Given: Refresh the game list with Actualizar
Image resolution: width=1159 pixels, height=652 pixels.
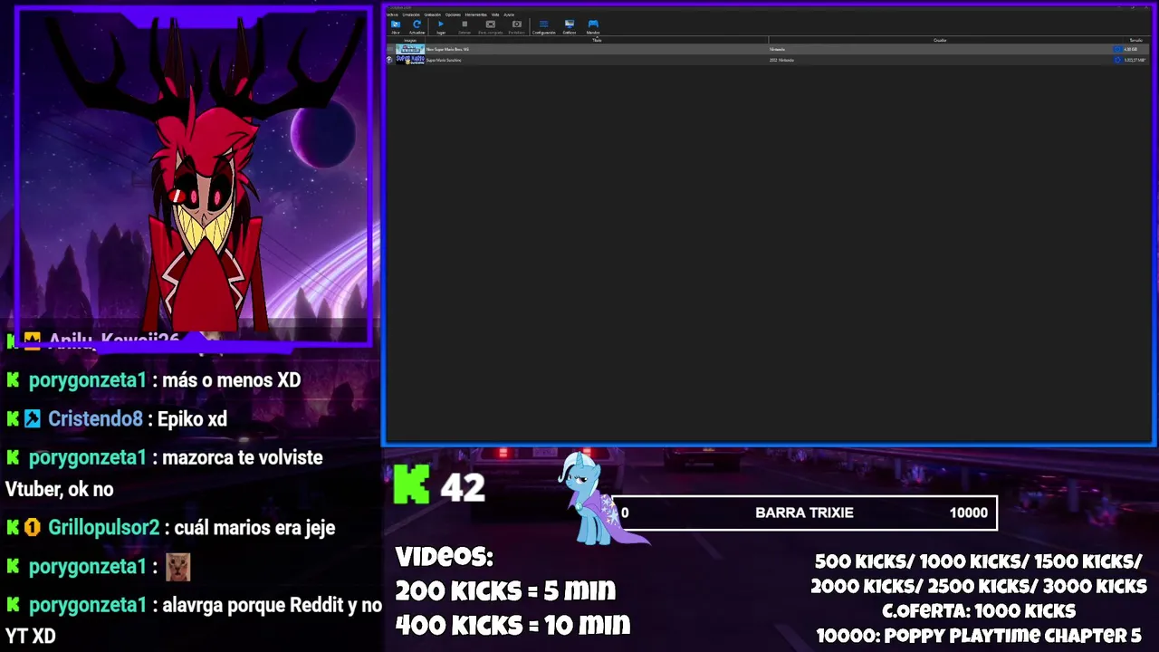Looking at the screenshot, I should pos(417,26).
